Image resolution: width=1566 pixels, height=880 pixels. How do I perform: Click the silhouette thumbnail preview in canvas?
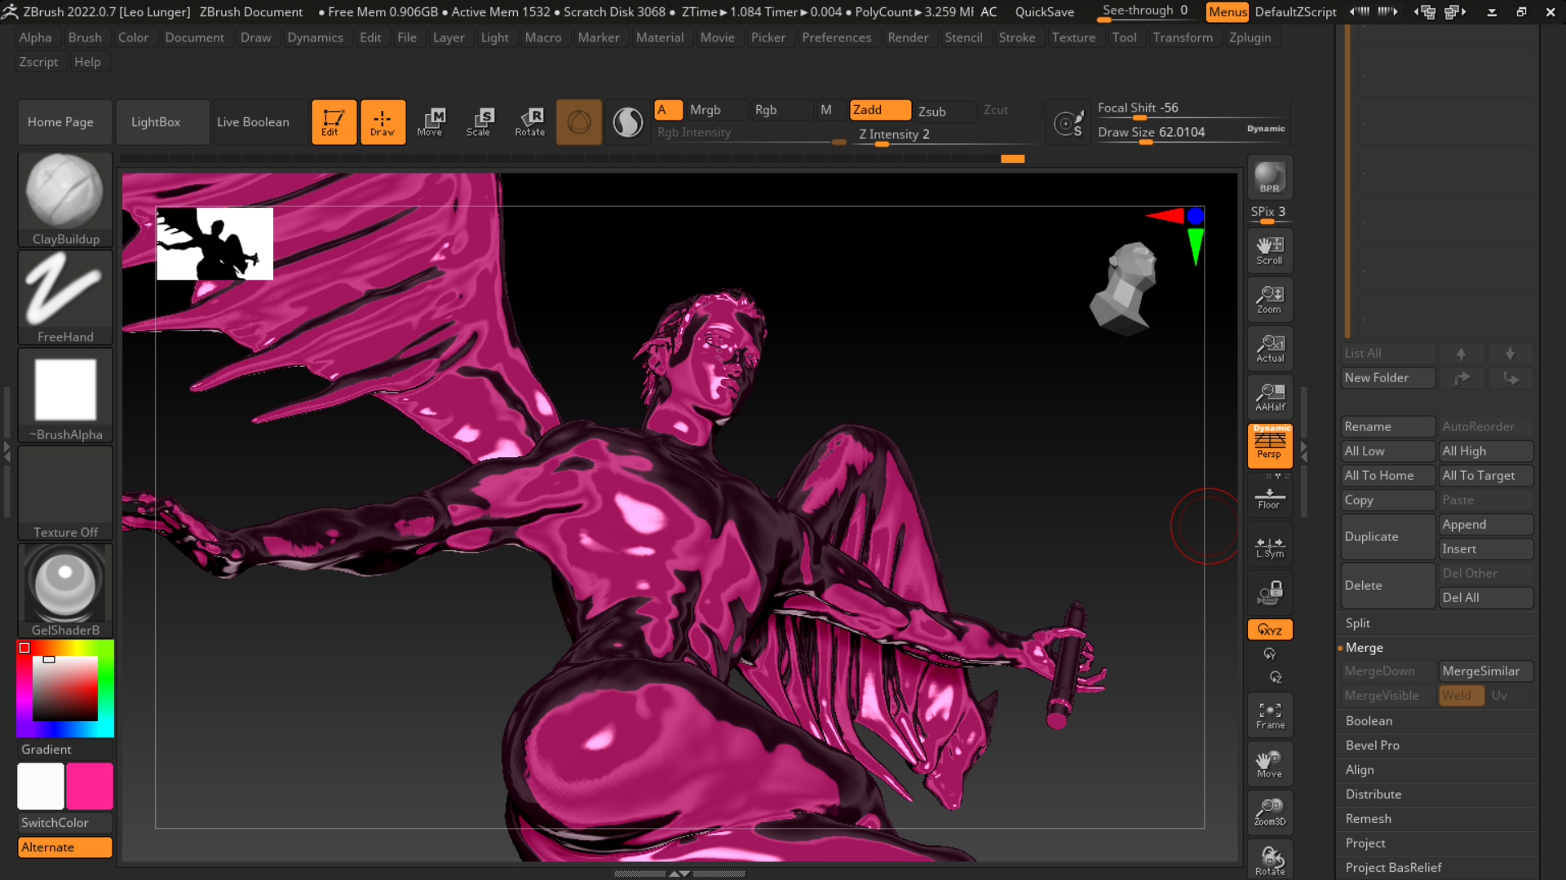(215, 244)
